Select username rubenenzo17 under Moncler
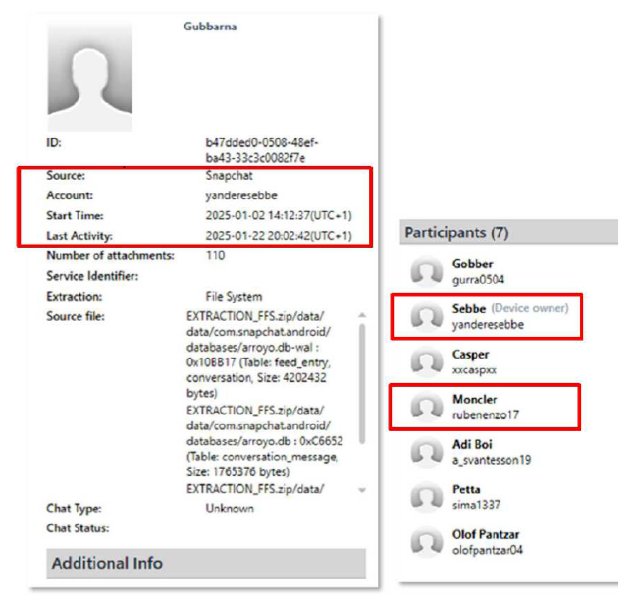 pyautogui.click(x=486, y=414)
